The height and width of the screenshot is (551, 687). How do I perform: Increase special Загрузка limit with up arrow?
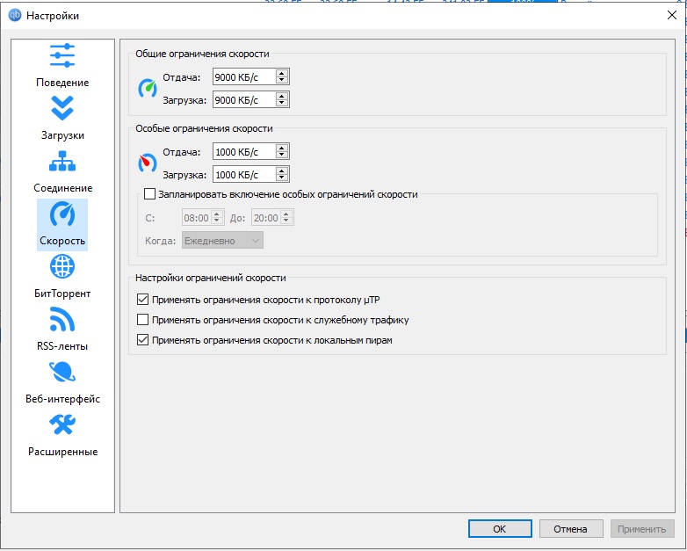282,170
